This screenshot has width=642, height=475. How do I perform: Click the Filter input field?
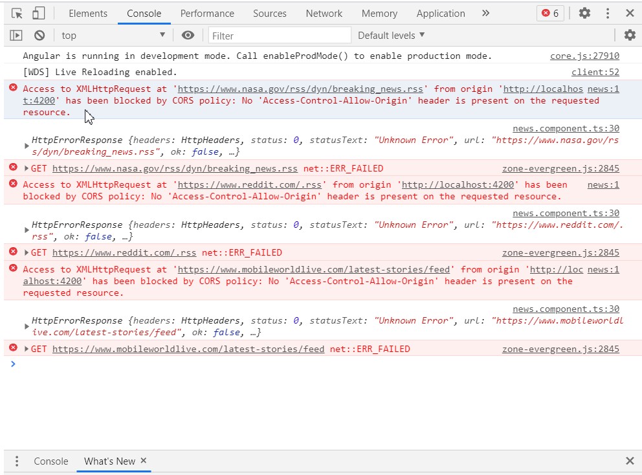pos(280,36)
